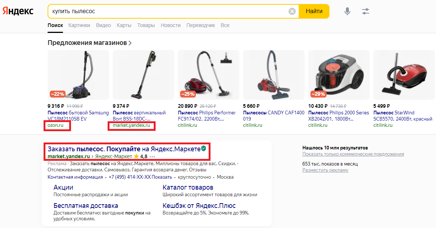
Task: Open the Переводчик tab
Action: click(201, 25)
